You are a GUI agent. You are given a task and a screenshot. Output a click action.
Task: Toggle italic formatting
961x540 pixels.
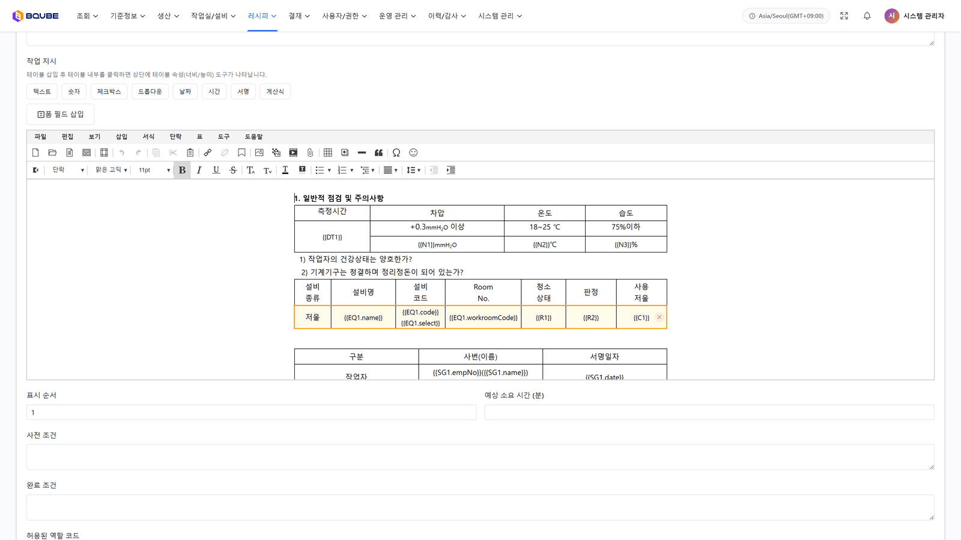(x=199, y=170)
